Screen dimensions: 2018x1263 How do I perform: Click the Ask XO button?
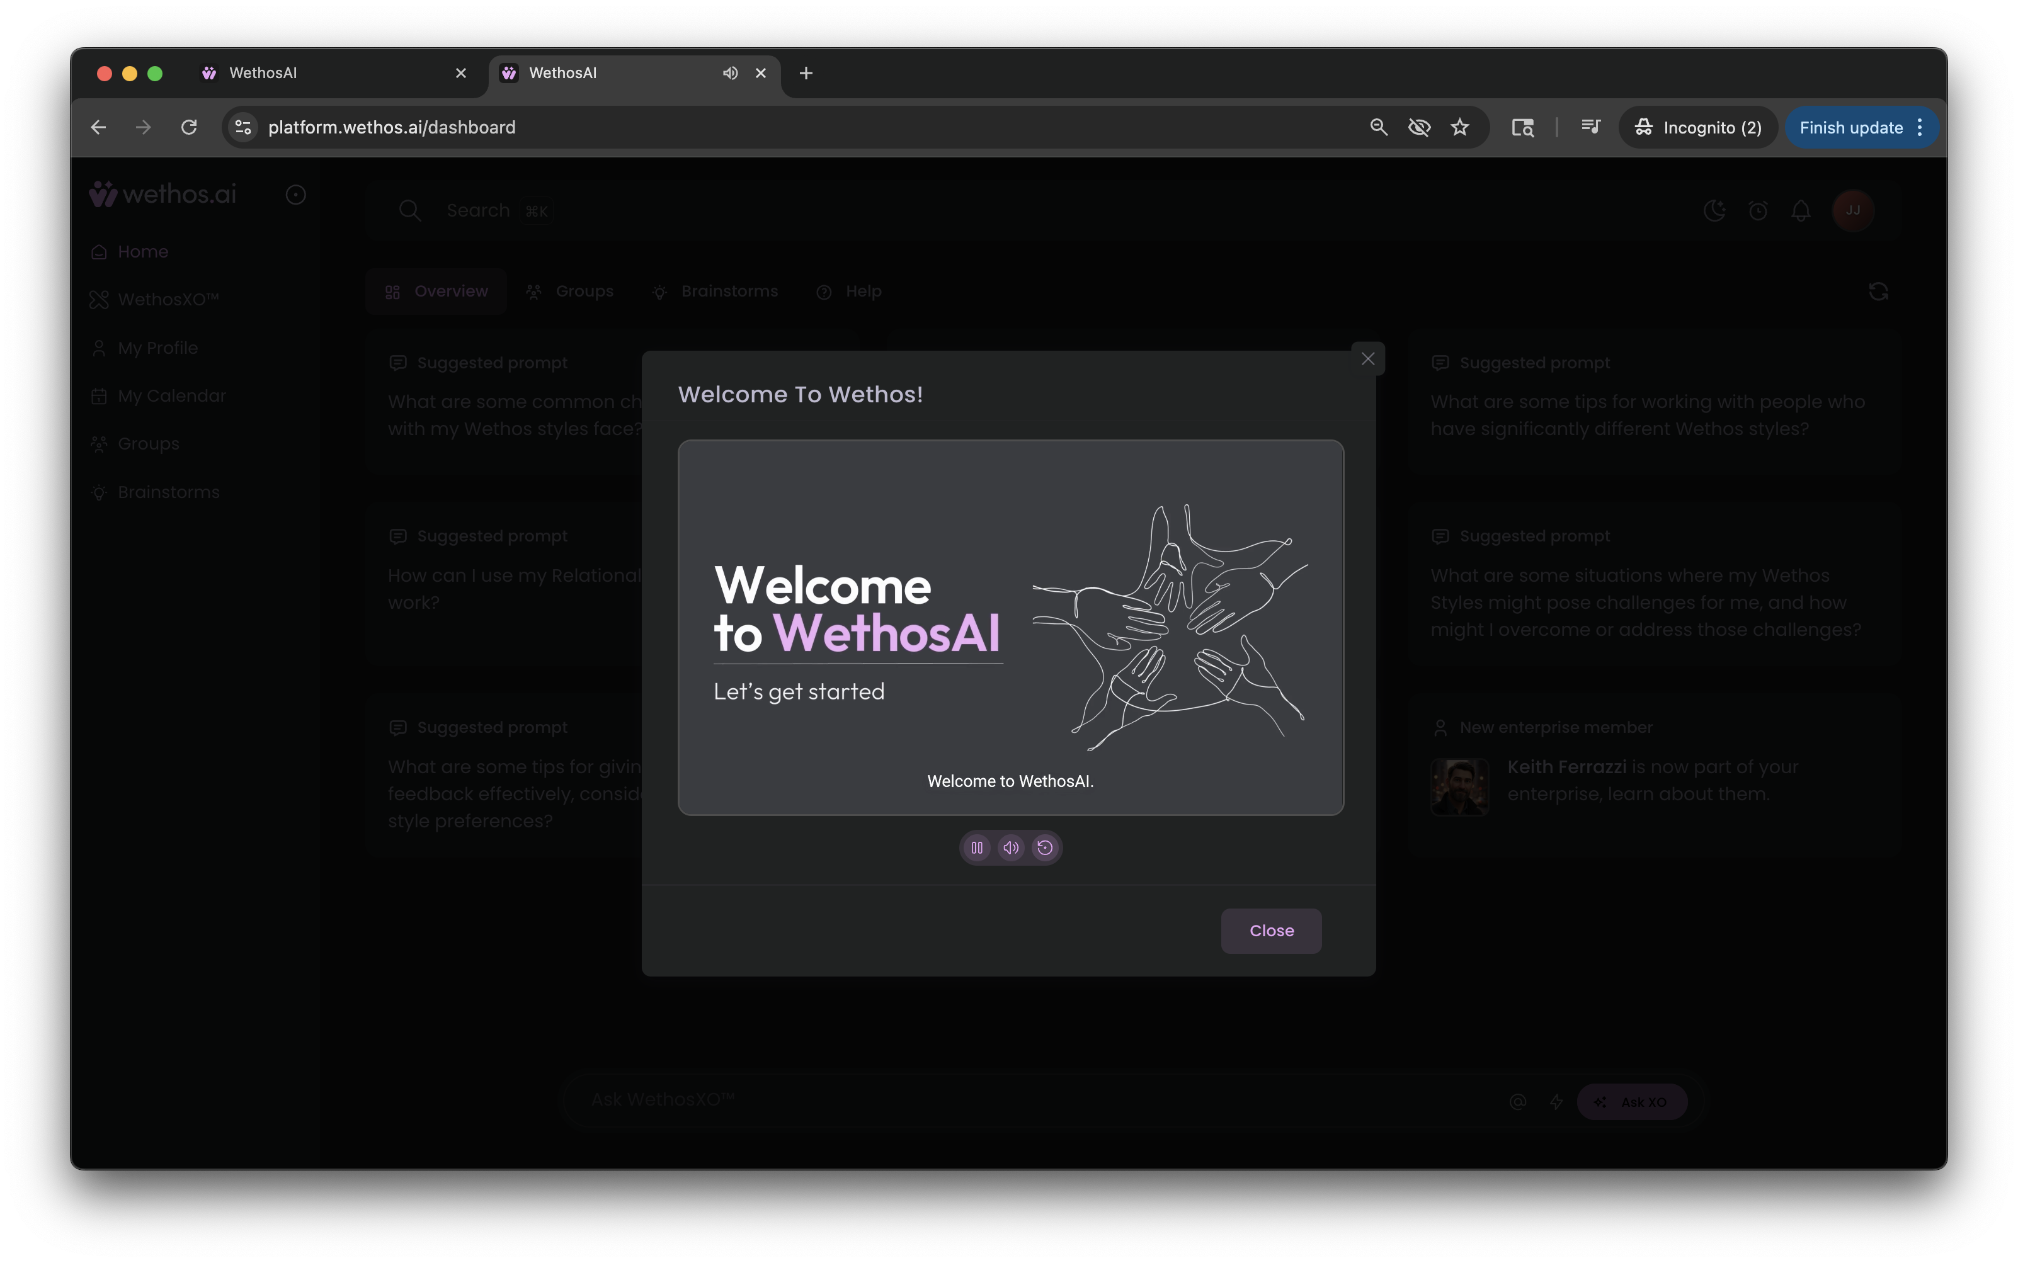coord(1632,1102)
